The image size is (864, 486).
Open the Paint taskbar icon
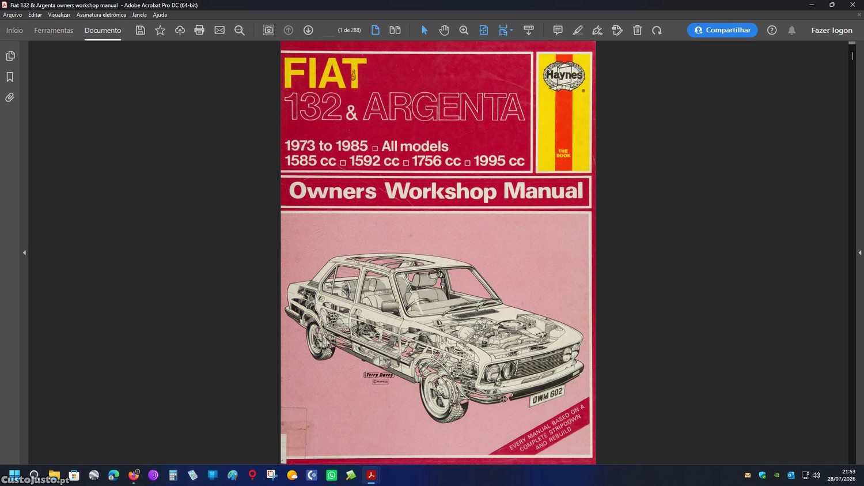pyautogui.click(x=232, y=475)
